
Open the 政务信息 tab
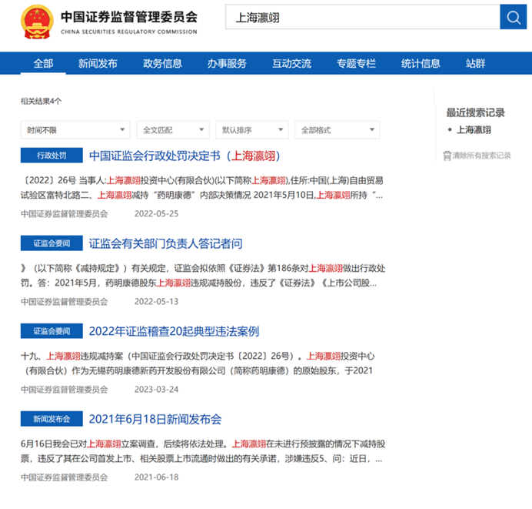click(162, 63)
